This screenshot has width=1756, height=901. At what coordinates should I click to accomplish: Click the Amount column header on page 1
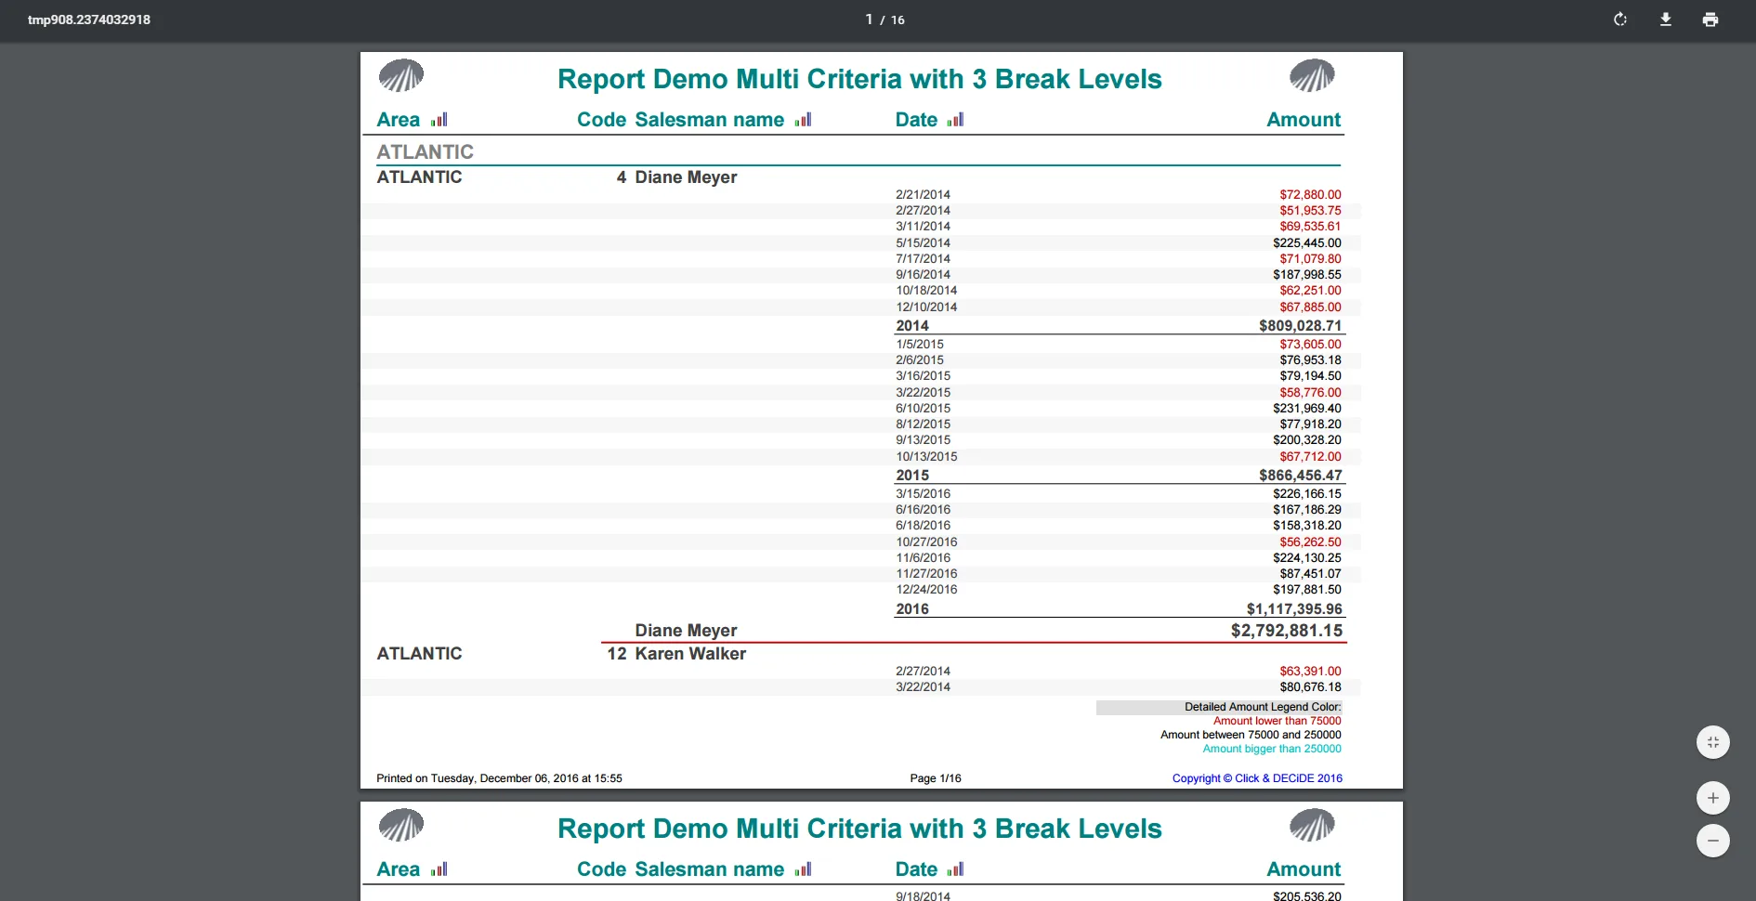[1304, 120]
